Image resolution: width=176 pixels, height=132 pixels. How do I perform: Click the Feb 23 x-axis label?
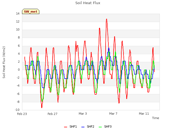22,114
